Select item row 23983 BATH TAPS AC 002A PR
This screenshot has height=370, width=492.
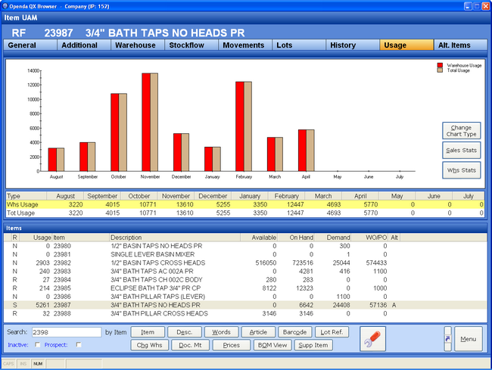coord(245,271)
